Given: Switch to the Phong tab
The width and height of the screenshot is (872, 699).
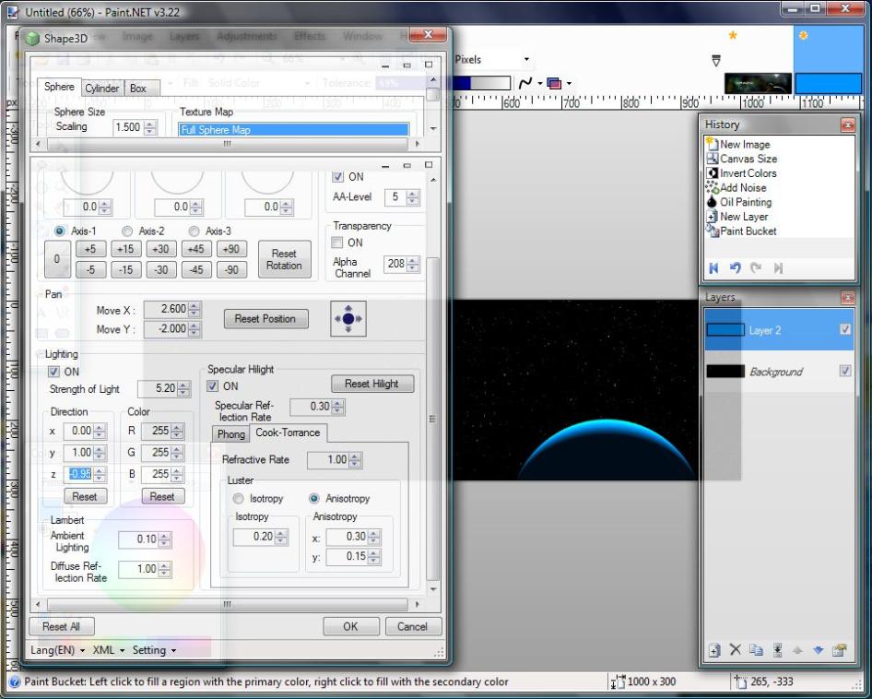Looking at the screenshot, I should click(x=230, y=433).
